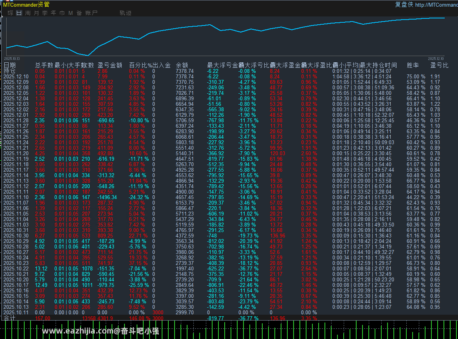Click the win rate 75.00 %
This screenshot has height=339, width=458.
[x=416, y=77]
